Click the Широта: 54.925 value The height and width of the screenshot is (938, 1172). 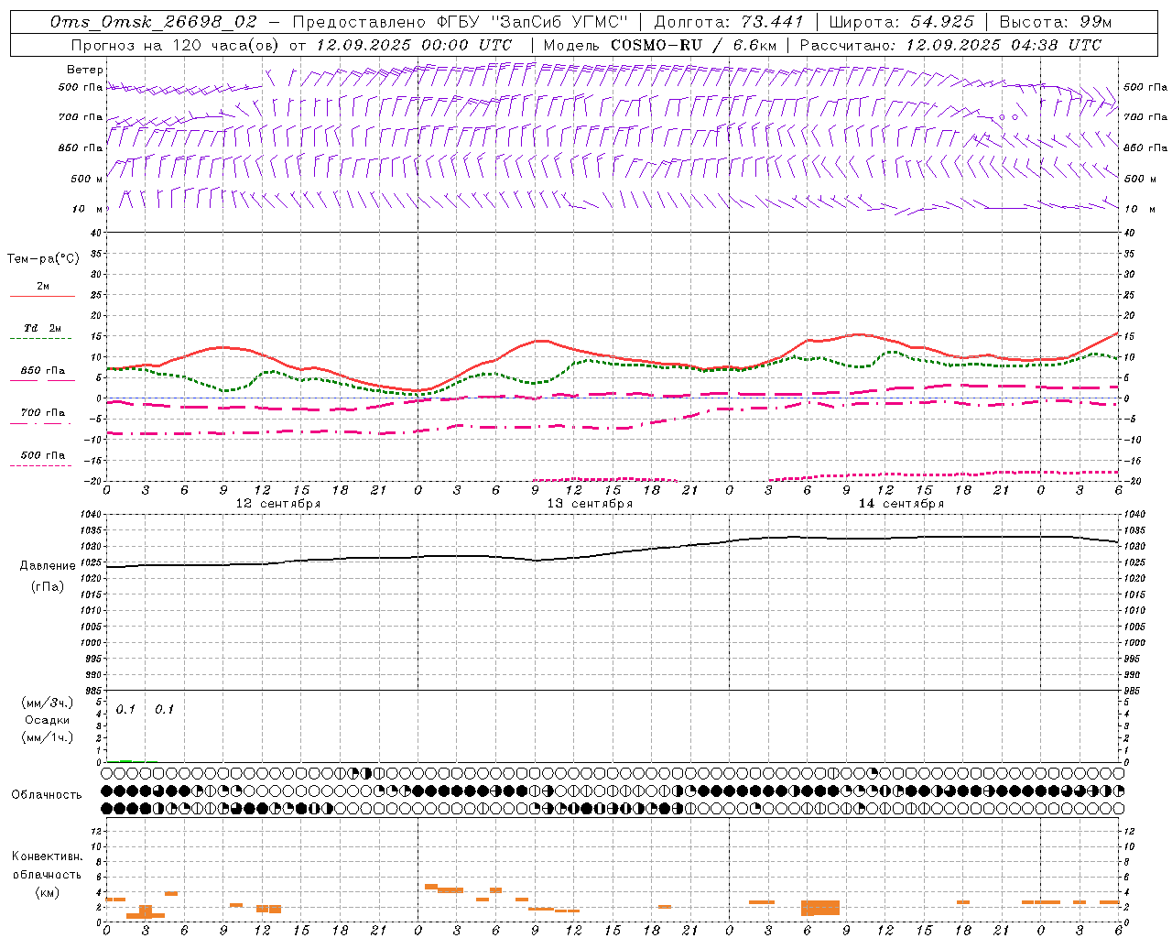(x=901, y=21)
